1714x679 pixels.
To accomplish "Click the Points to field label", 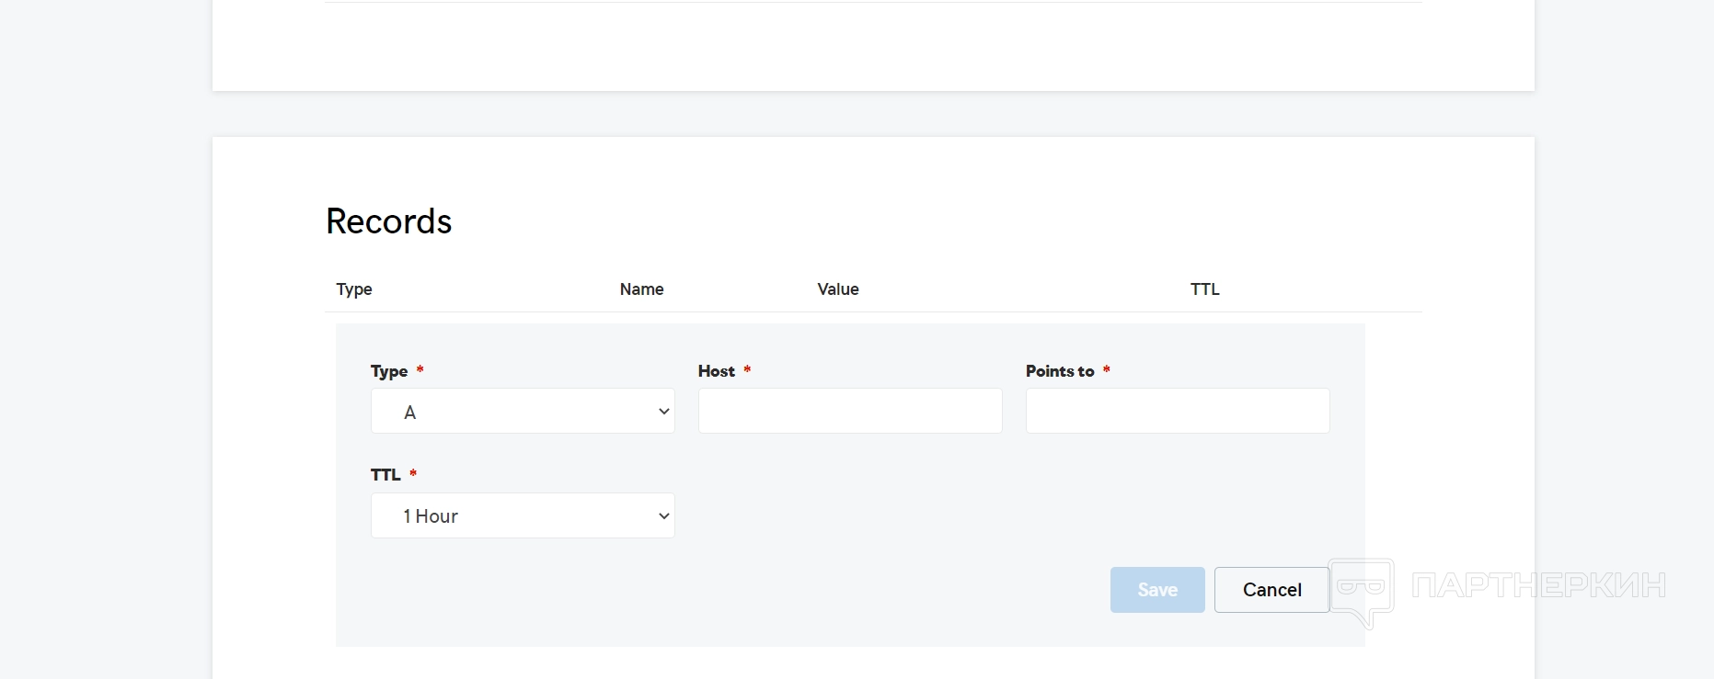I will pos(1060,371).
